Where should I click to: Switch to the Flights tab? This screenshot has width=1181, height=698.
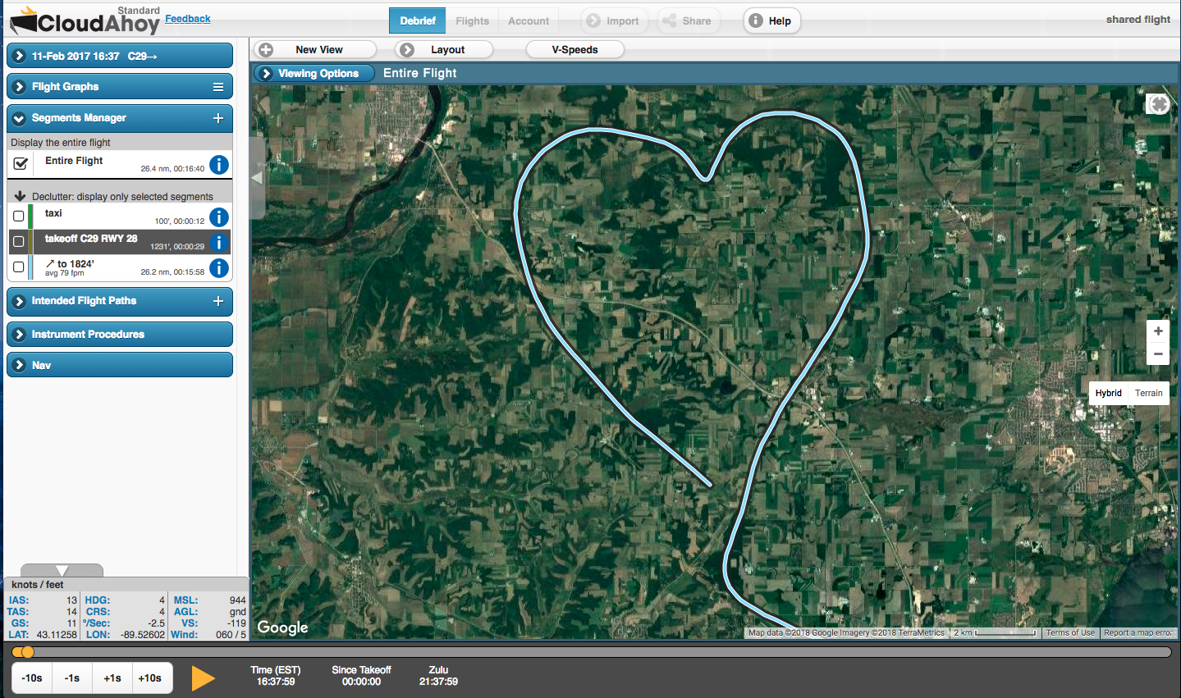[x=471, y=21]
